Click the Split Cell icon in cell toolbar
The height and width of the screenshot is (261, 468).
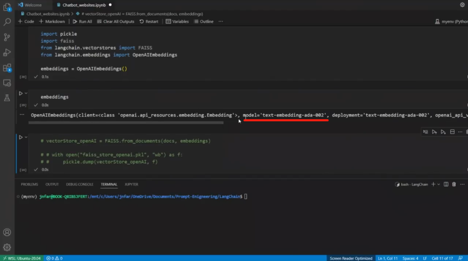[x=452, y=132]
